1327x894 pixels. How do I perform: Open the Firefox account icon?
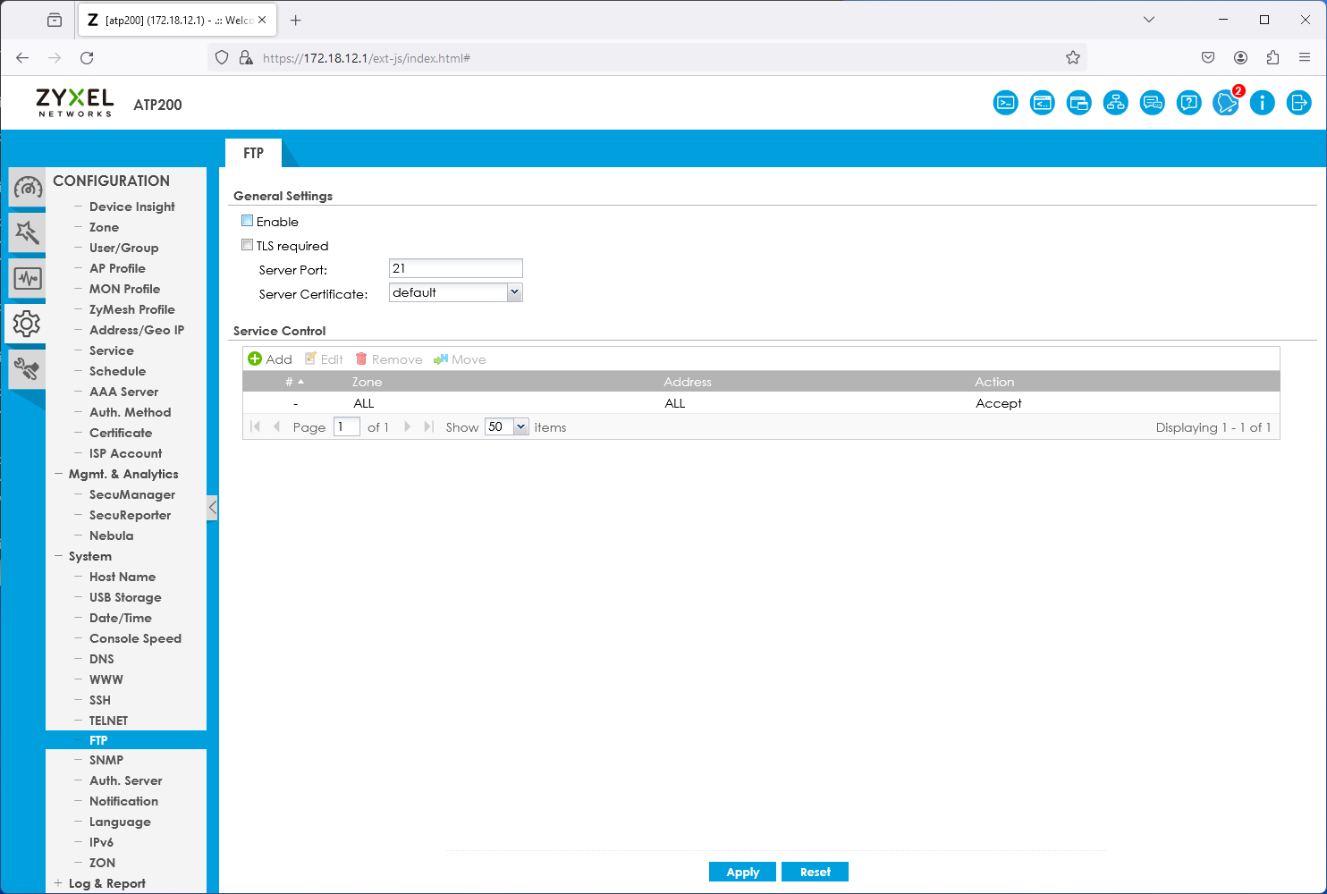pos(1240,58)
